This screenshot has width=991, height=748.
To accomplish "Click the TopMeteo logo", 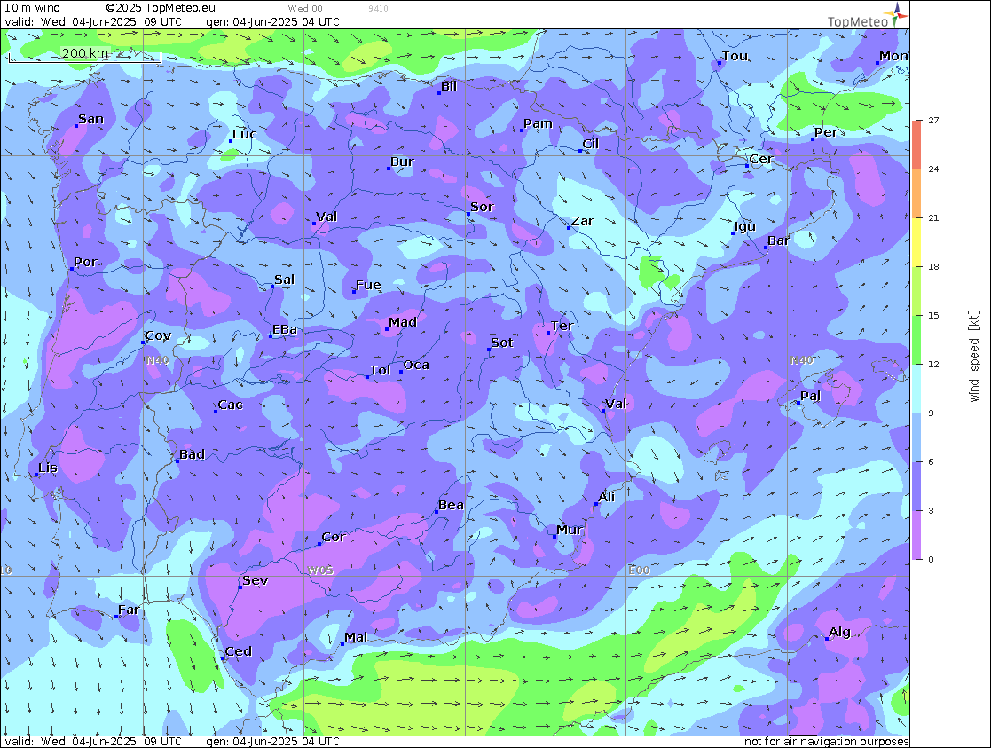I will [x=867, y=15].
